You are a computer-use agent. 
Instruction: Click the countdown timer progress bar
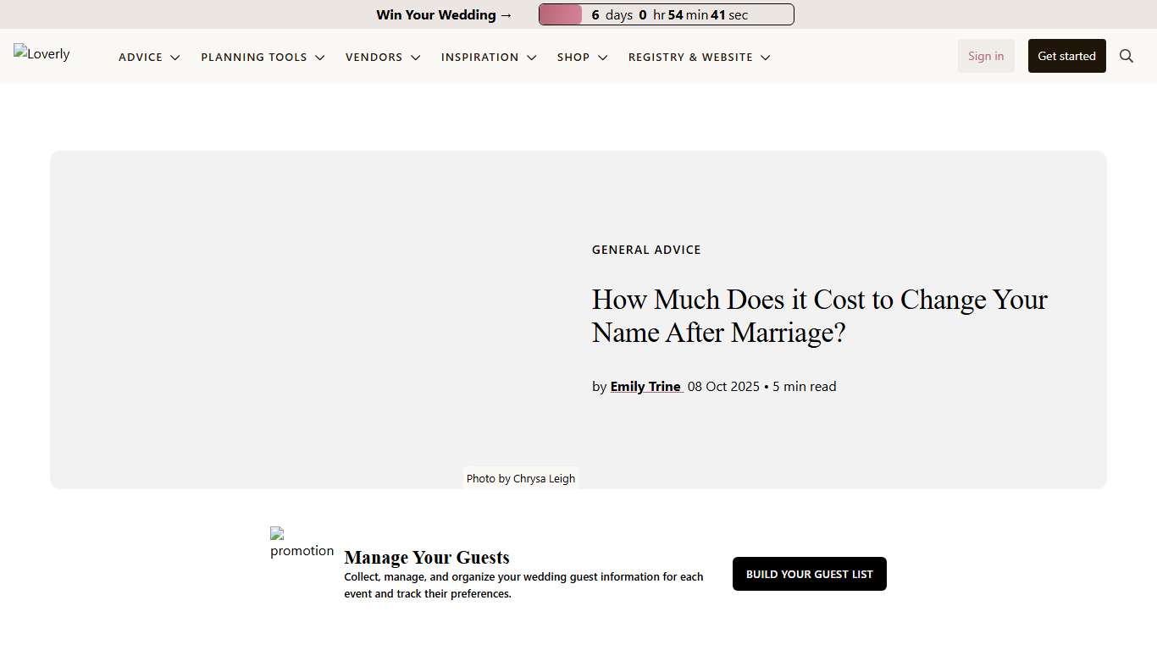(559, 14)
